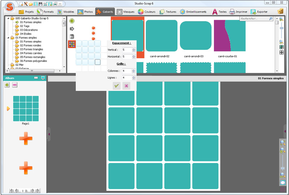Image resolution: width=289 pixels, height=195 pixels.
Task: Go to the next album page arrow
Action: 32,191
